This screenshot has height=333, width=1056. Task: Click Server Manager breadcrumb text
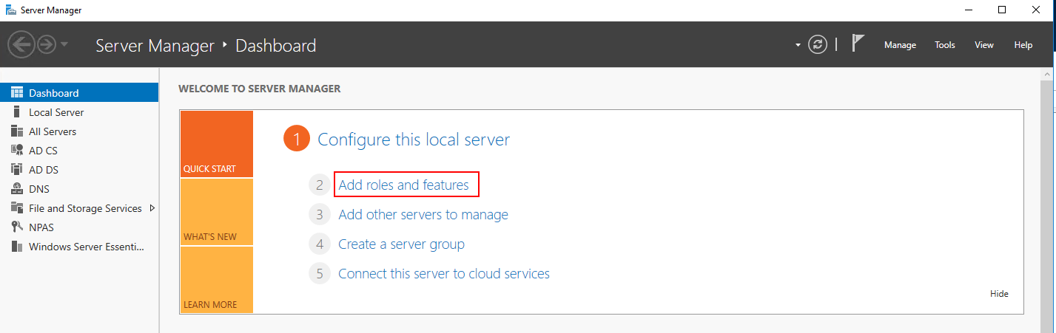(155, 46)
